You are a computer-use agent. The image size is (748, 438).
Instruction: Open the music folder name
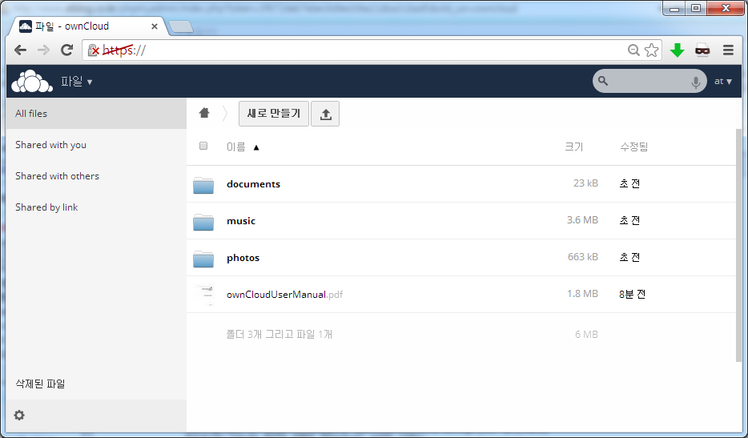click(x=241, y=221)
